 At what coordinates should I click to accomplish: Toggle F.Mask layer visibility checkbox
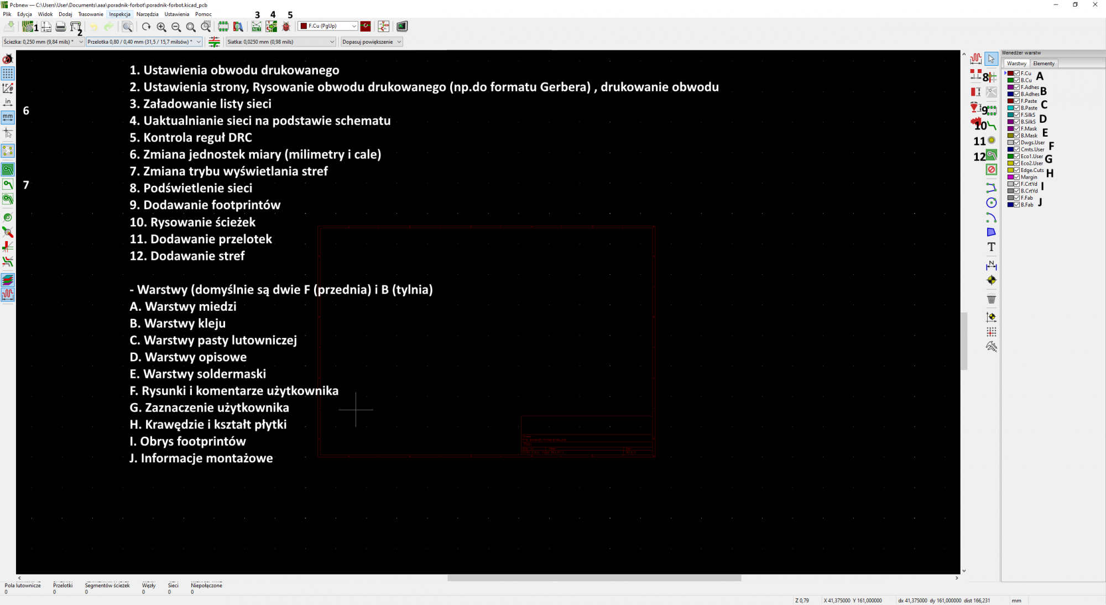(1017, 129)
